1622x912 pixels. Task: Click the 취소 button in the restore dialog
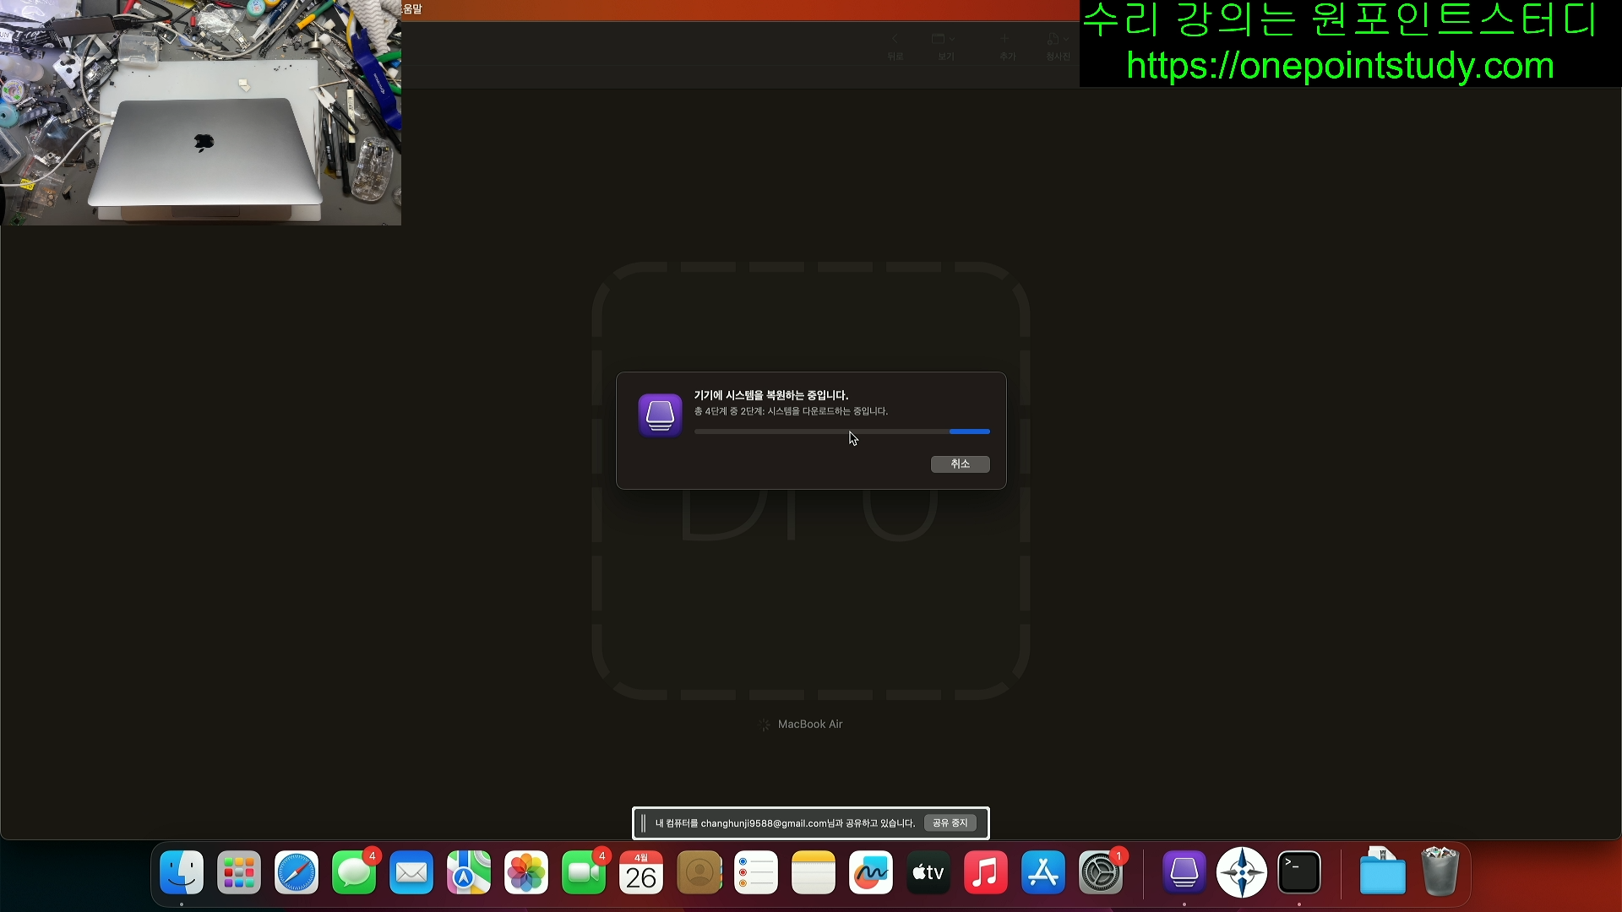coord(960,464)
